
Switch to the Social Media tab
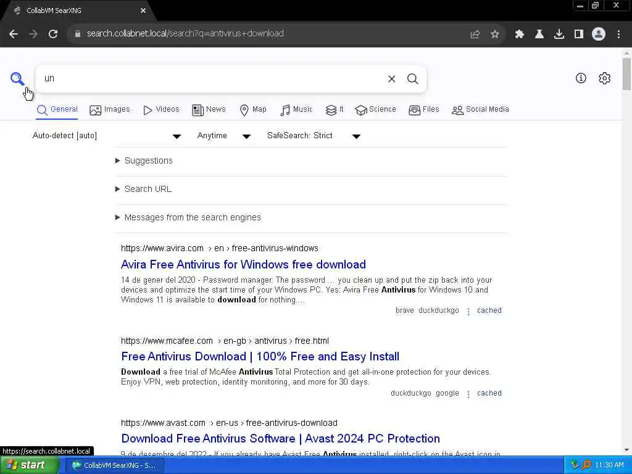480,110
